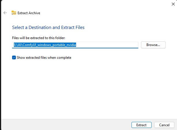Click the back arrow icon
This screenshot has width=177, height=130.
point(5,13)
